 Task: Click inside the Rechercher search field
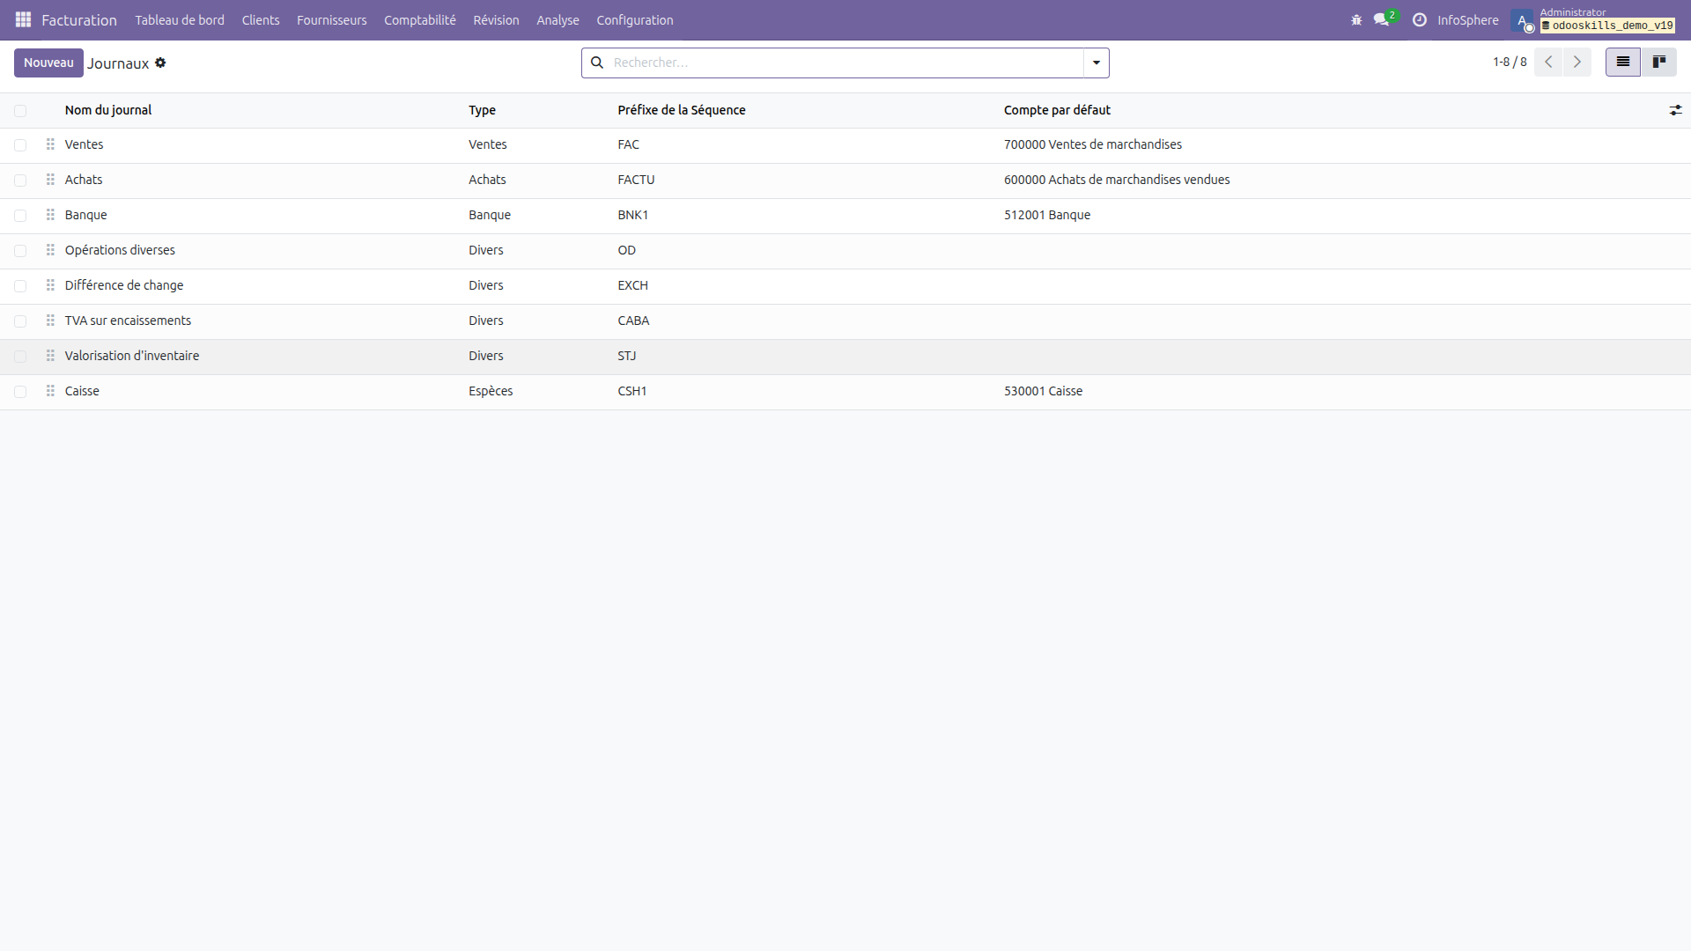click(x=837, y=63)
